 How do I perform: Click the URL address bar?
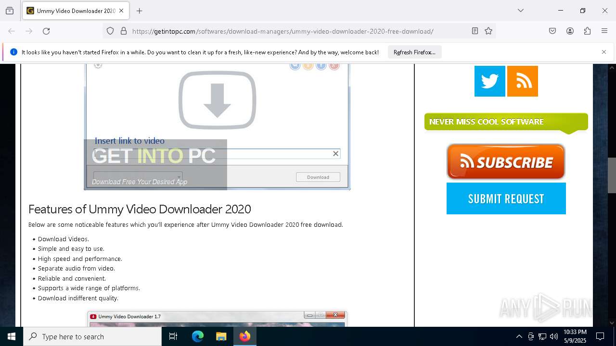click(298, 31)
